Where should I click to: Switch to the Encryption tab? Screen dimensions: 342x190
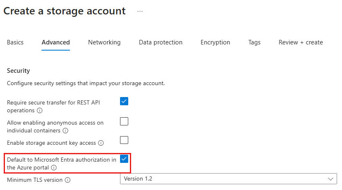(215, 42)
